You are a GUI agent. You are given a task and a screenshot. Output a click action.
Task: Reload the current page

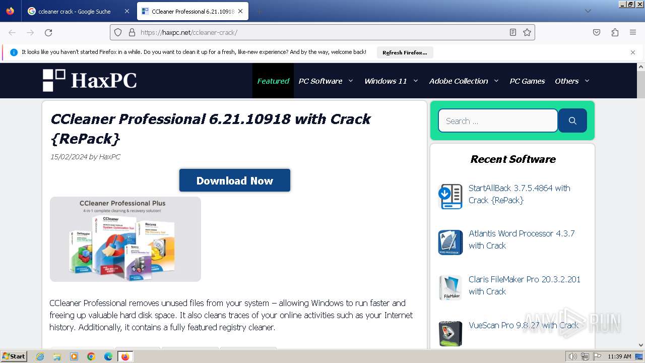(x=48, y=32)
